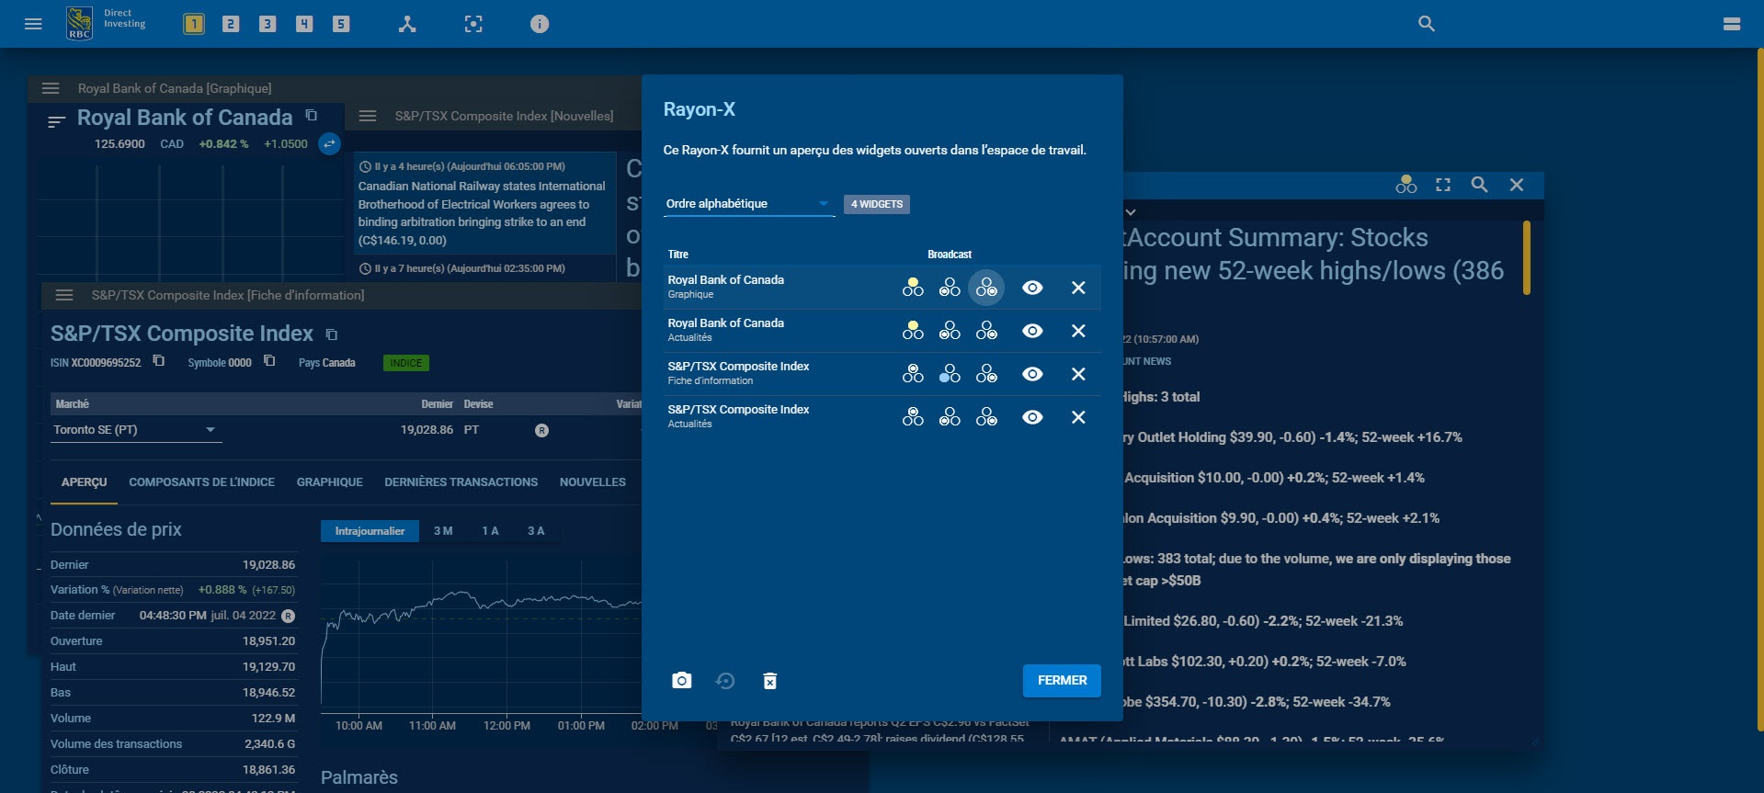Open the main hamburger menu at top left

click(x=33, y=24)
